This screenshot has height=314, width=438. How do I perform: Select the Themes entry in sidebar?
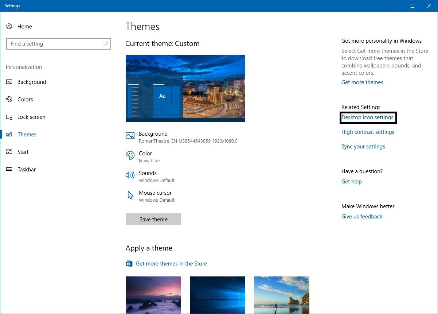pos(27,134)
